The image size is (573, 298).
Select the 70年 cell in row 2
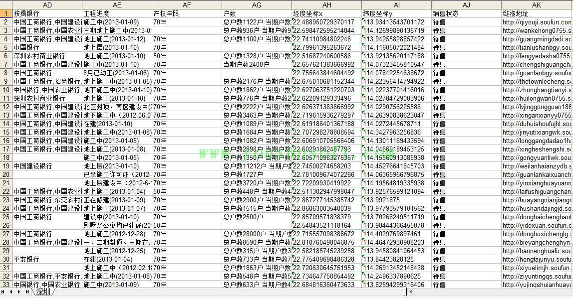click(x=187, y=22)
